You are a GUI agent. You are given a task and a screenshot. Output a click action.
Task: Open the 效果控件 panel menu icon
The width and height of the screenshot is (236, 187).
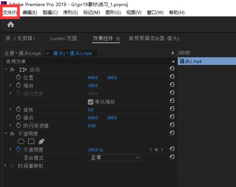(x=118, y=39)
